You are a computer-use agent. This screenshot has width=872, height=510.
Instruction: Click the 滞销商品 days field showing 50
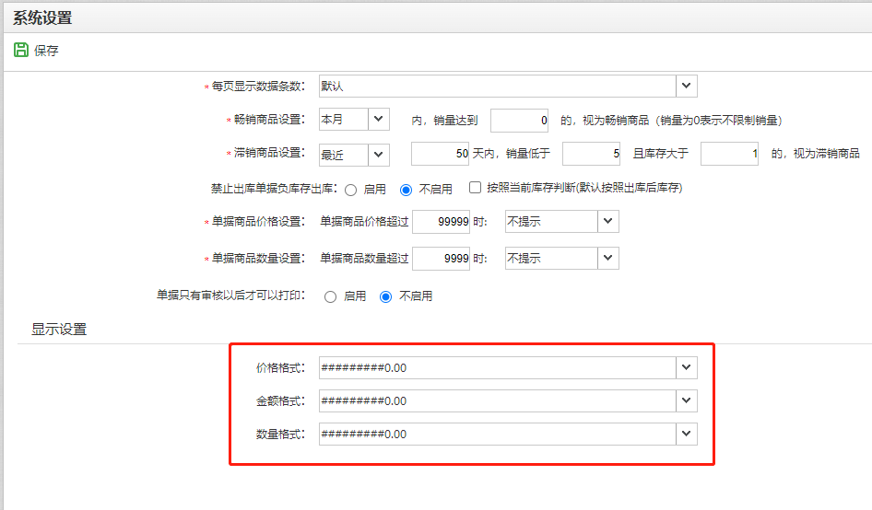point(441,154)
